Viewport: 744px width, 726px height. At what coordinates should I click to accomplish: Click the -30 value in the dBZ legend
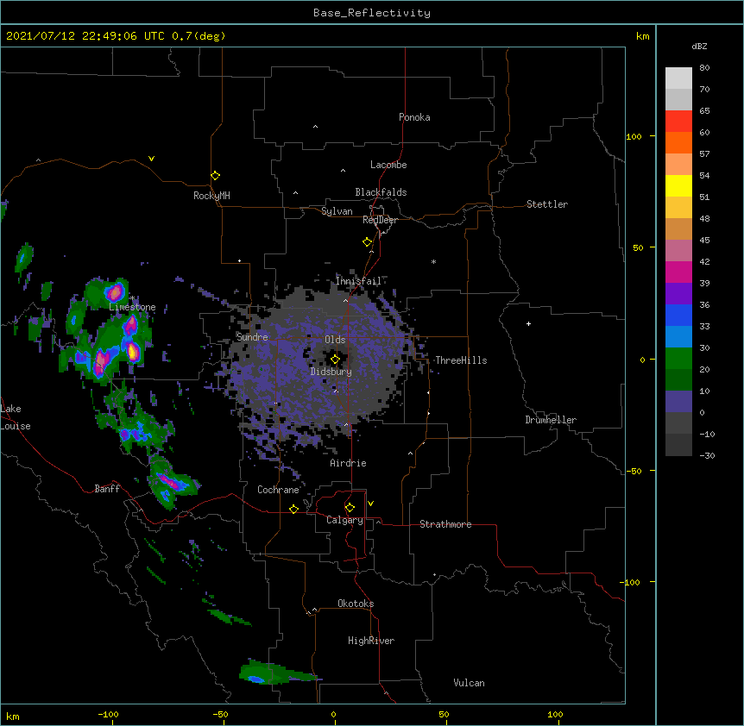click(707, 455)
